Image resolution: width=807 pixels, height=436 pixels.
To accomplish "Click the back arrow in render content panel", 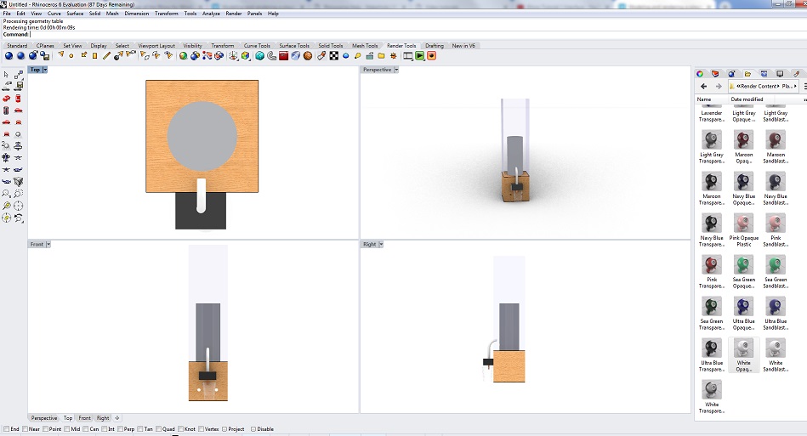I will point(703,87).
